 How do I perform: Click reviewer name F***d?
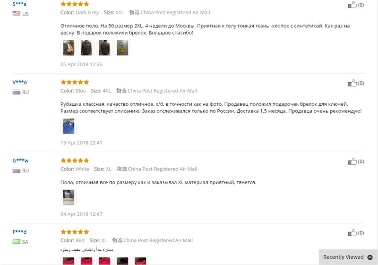pos(19,232)
